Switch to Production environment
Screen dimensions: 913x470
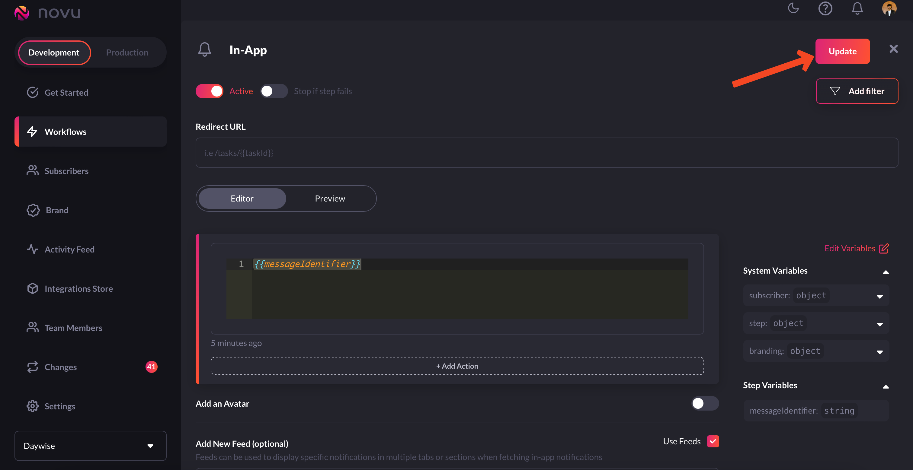tap(127, 52)
